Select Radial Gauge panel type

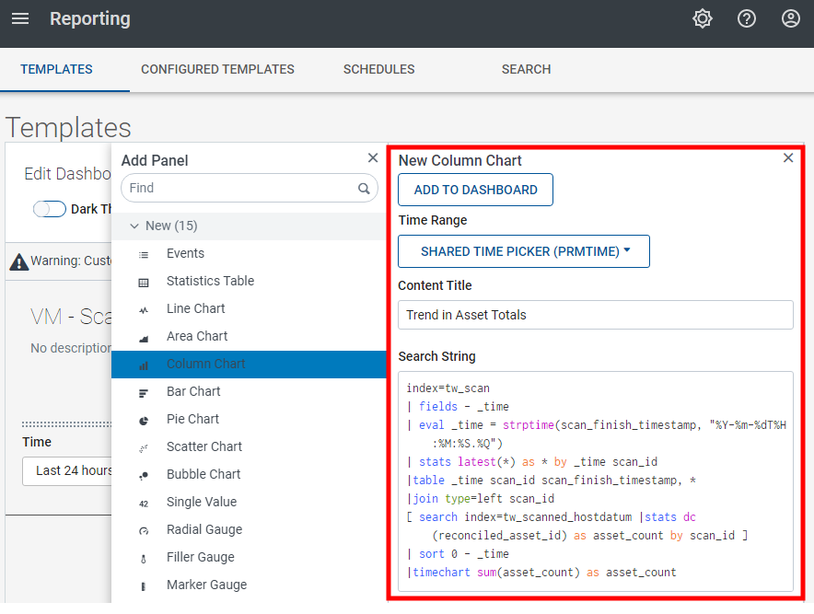point(250,529)
